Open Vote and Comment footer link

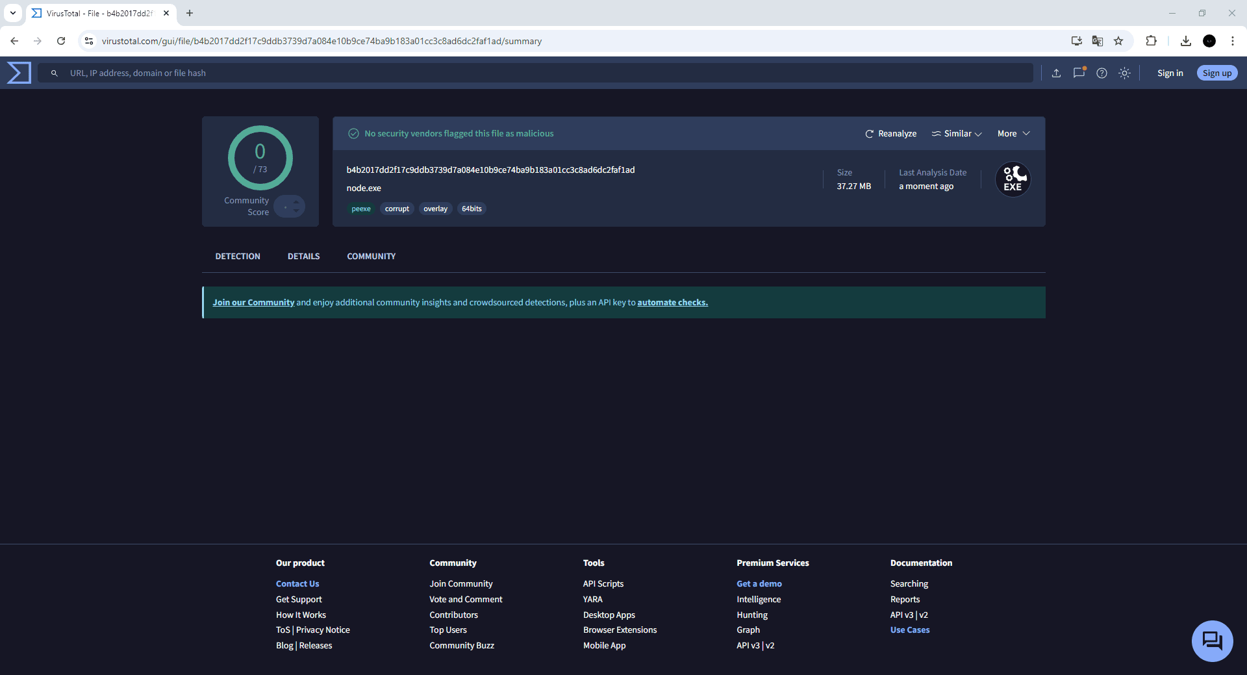pyautogui.click(x=466, y=600)
